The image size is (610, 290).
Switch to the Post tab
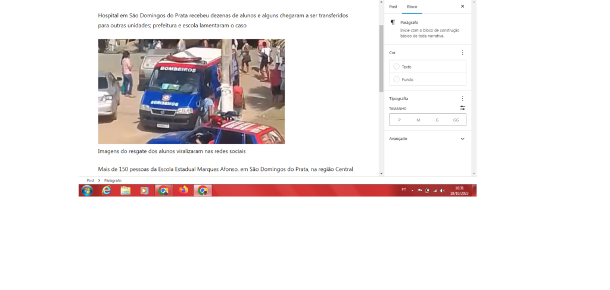(393, 6)
